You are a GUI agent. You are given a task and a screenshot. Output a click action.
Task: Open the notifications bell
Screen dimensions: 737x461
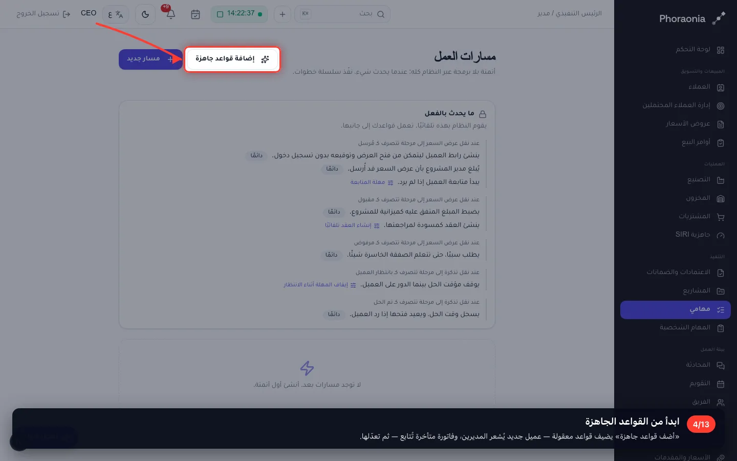[x=171, y=14]
